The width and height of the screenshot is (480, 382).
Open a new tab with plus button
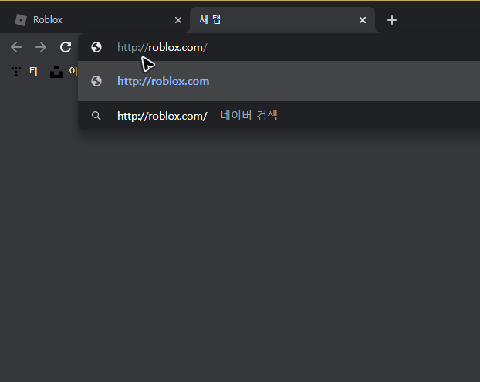point(392,20)
